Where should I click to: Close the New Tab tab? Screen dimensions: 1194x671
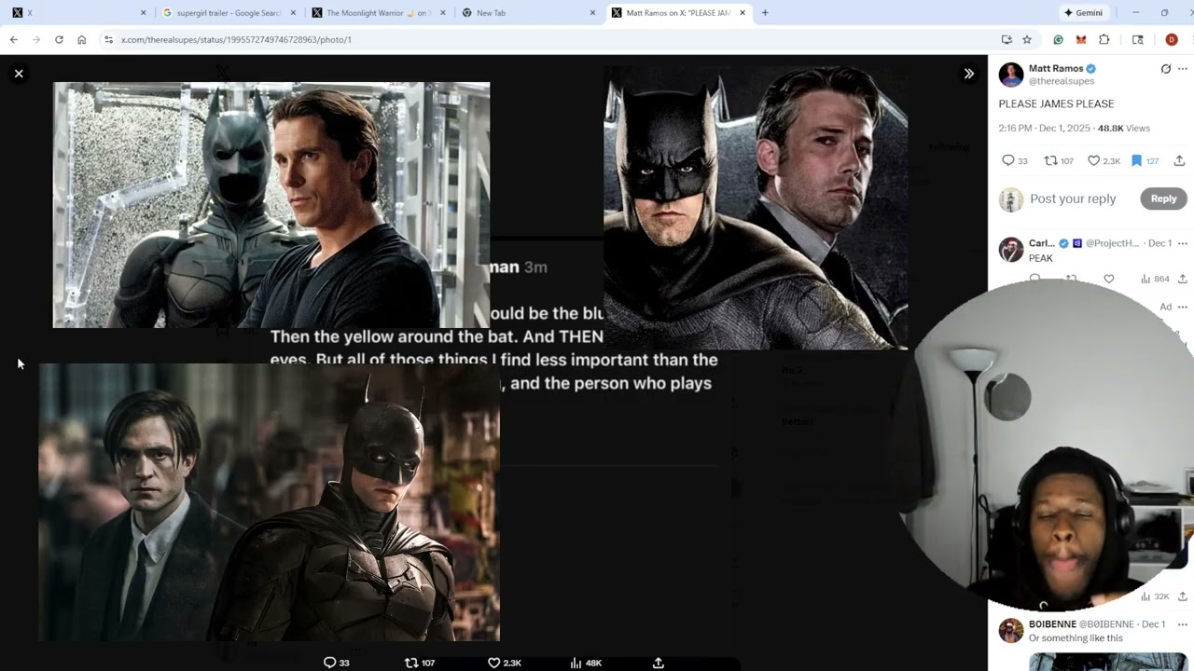click(592, 13)
